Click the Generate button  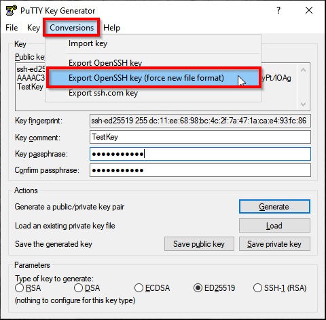point(274,207)
